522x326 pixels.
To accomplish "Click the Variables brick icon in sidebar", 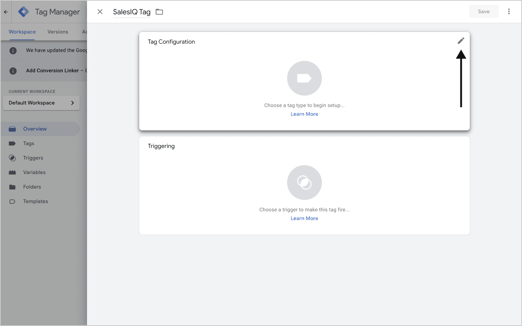I will coord(12,172).
